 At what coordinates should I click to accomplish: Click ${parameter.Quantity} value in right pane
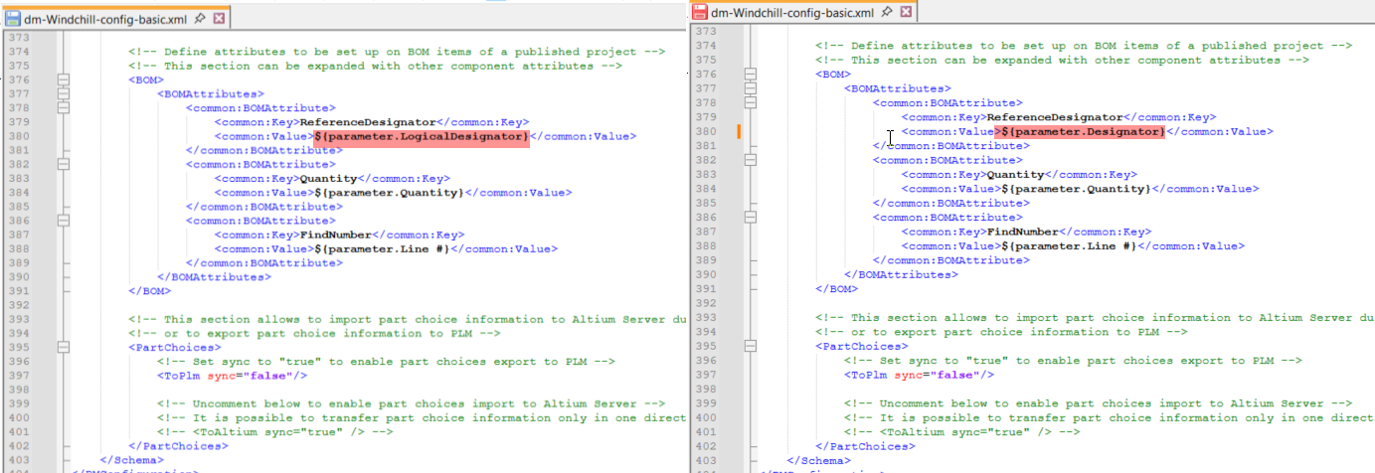1076,188
